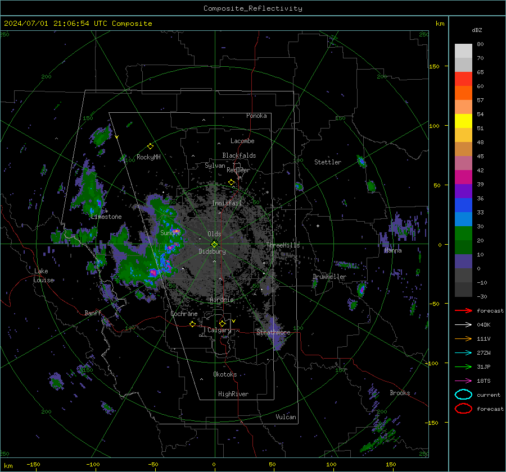Click the yellow radar-center diamond above Didsbury
The width and height of the screenshot is (506, 472).
coord(214,244)
